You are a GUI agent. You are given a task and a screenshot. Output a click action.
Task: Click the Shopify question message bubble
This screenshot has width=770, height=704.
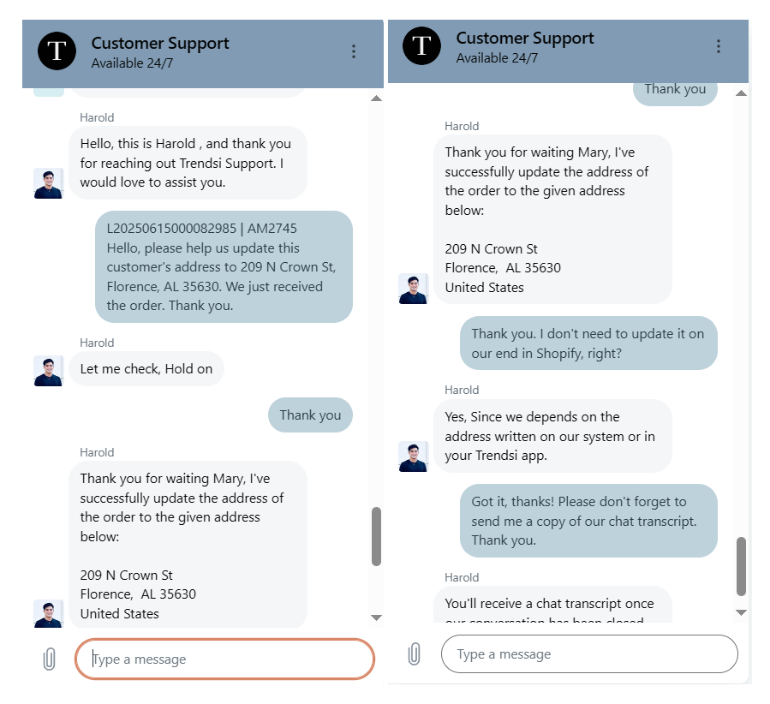point(588,343)
